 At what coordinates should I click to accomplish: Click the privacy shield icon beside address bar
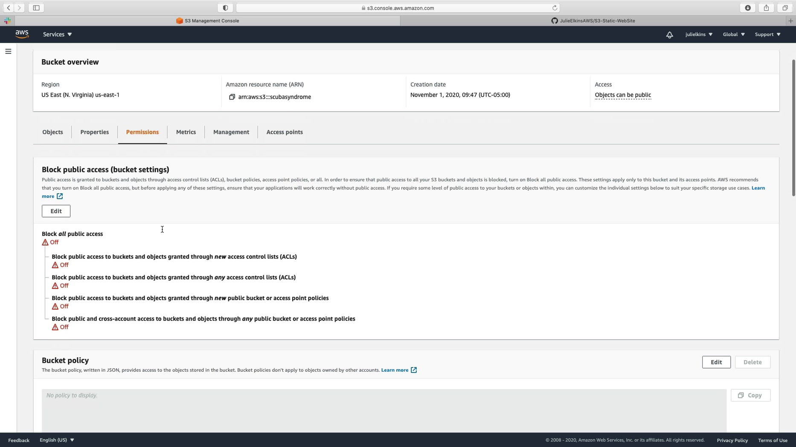coord(225,8)
